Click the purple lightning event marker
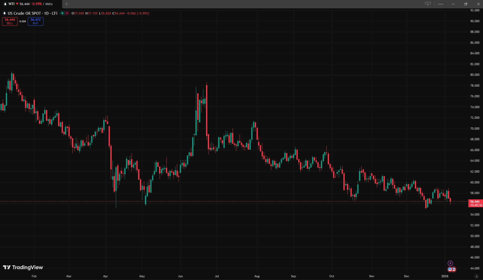483x280 pixels. coord(450,263)
